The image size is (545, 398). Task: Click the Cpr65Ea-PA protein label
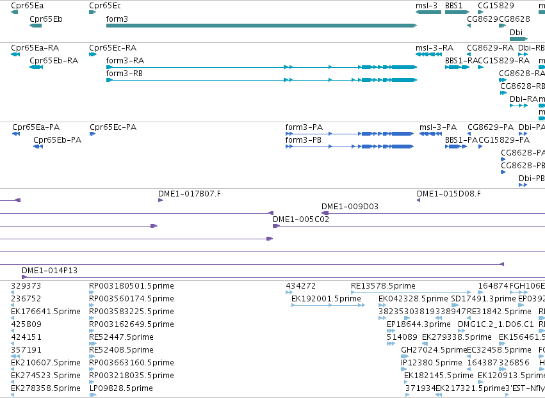point(36,127)
